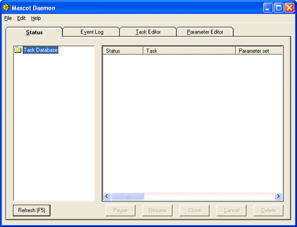Screen dimensions: 297x227
Task: Click the Clone button
Action: tap(194, 210)
